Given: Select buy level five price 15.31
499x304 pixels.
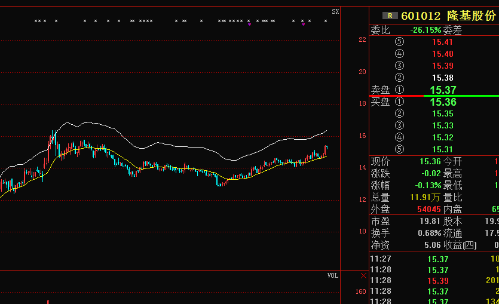Looking at the screenshot, I should coord(442,149).
